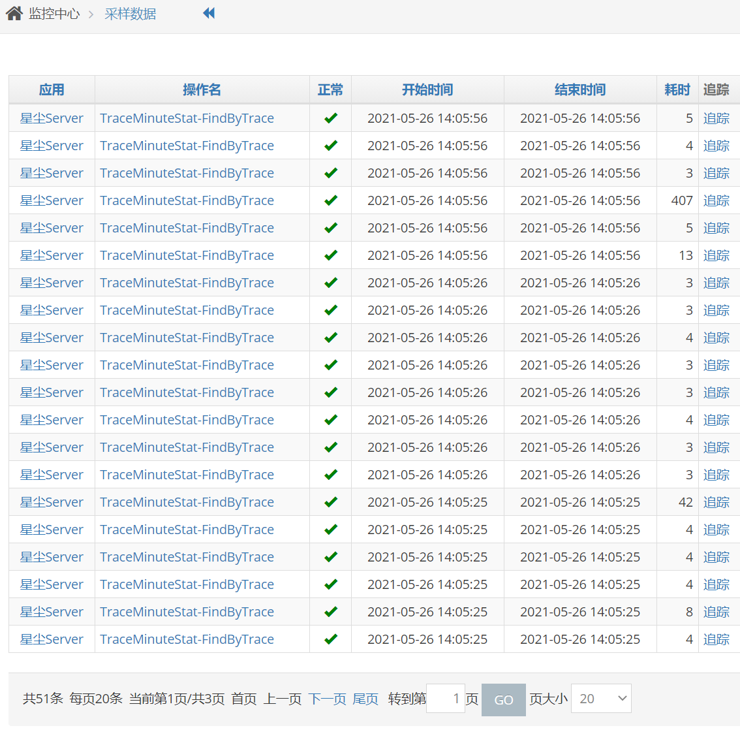
Task: Sort by the 操作名 column header
Action: (x=202, y=89)
